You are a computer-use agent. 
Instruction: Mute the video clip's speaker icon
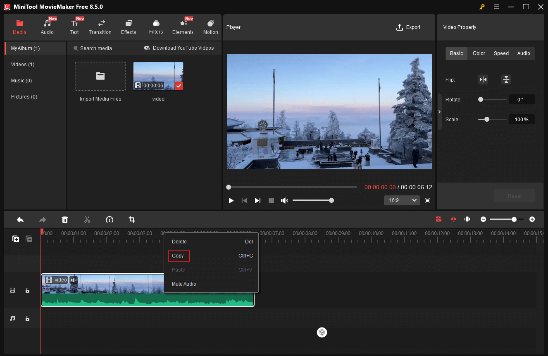pyautogui.click(x=74, y=280)
